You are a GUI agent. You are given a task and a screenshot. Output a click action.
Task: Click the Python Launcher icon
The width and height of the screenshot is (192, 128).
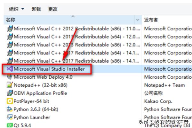[x=9, y=117]
